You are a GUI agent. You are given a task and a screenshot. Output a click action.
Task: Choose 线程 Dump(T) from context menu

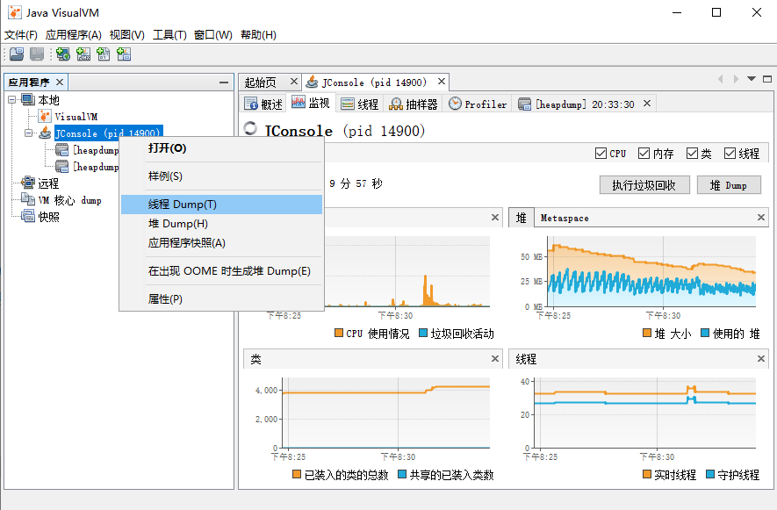click(221, 205)
